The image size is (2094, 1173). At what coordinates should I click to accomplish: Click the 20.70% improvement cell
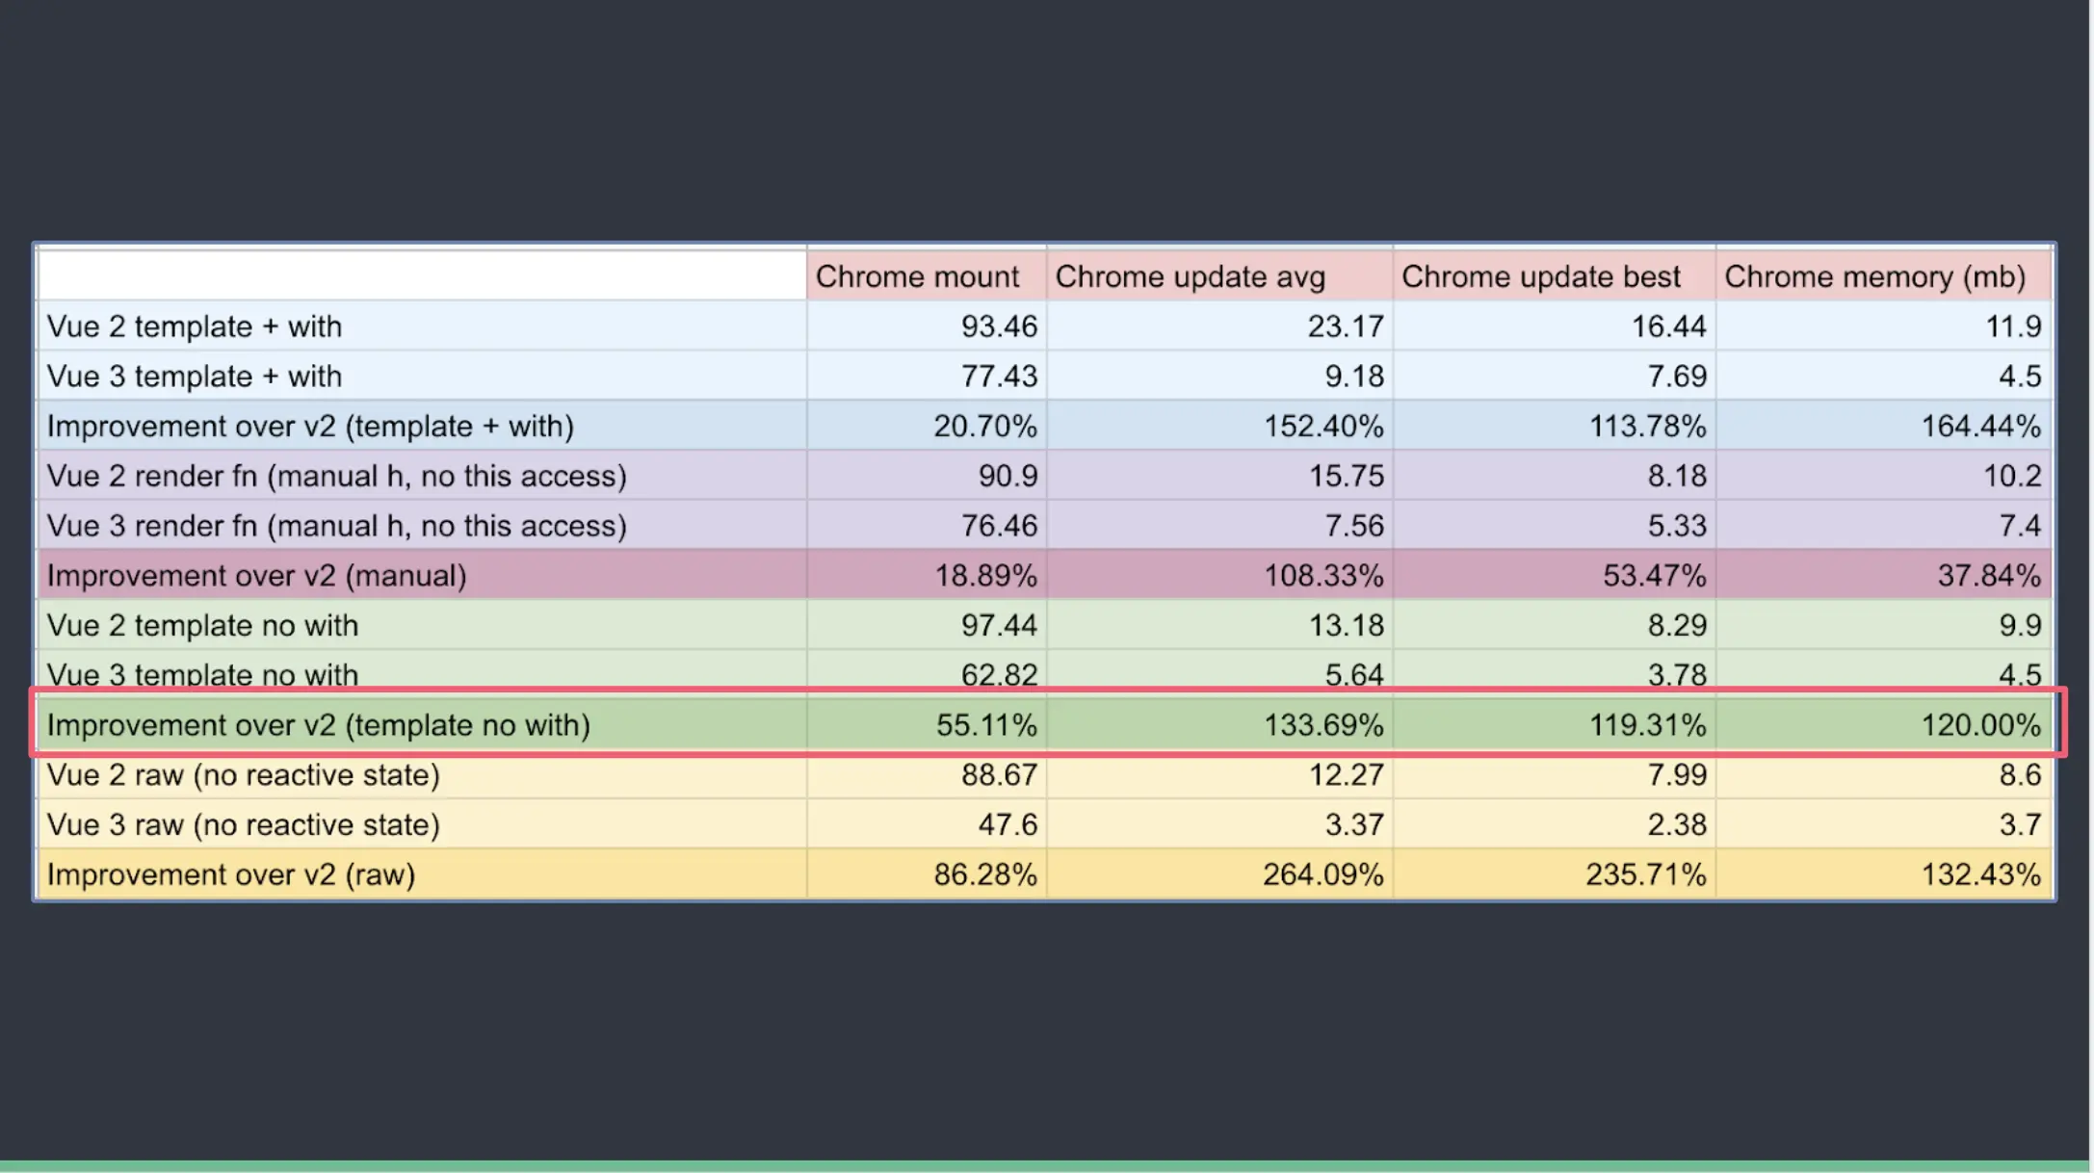click(984, 427)
